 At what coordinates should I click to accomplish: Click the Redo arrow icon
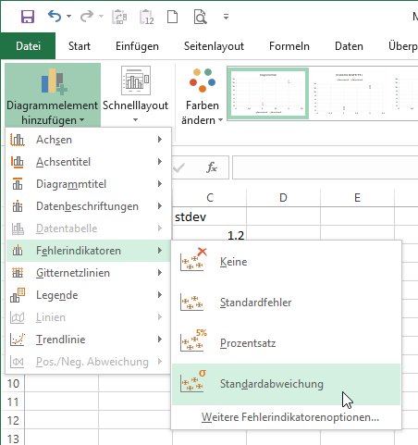[87, 16]
